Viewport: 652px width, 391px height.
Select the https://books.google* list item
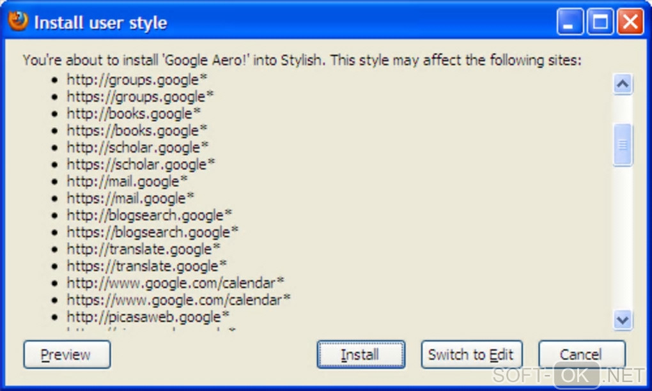(137, 130)
